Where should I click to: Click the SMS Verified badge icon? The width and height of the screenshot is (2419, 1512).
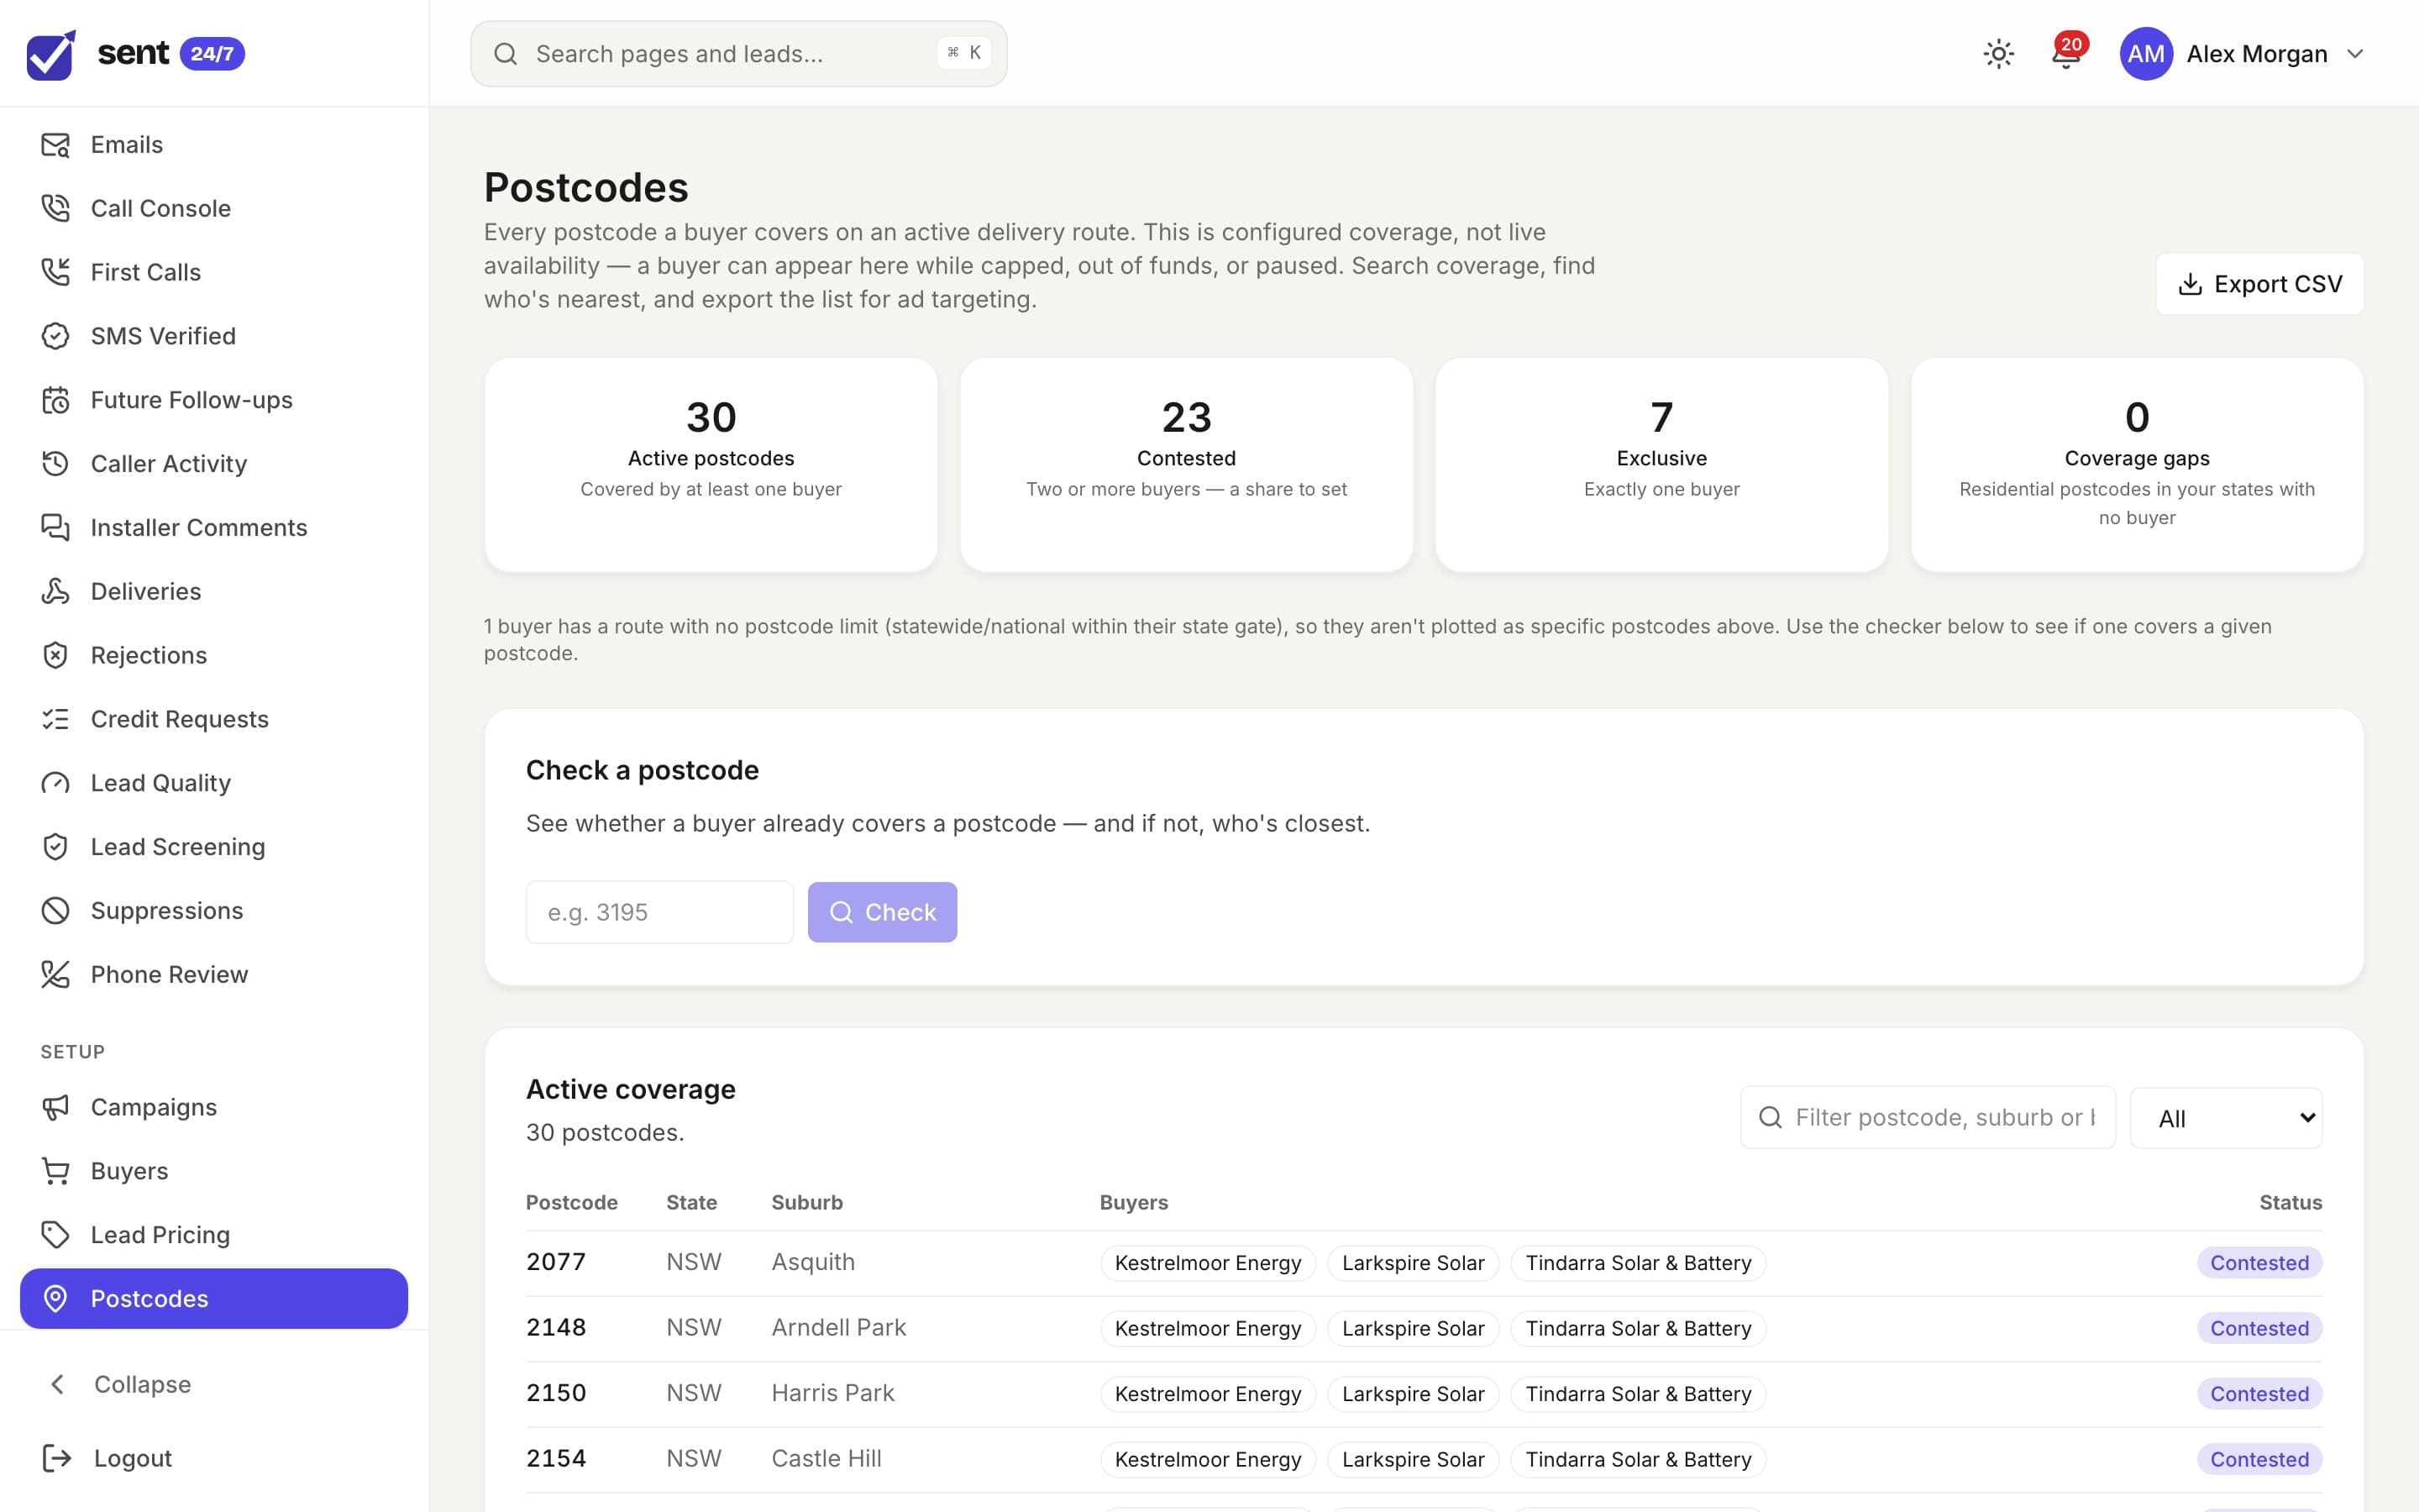coord(55,336)
